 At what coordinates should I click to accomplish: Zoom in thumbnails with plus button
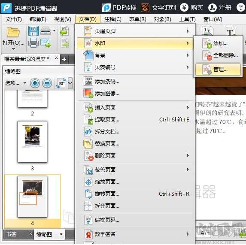pos(35,83)
